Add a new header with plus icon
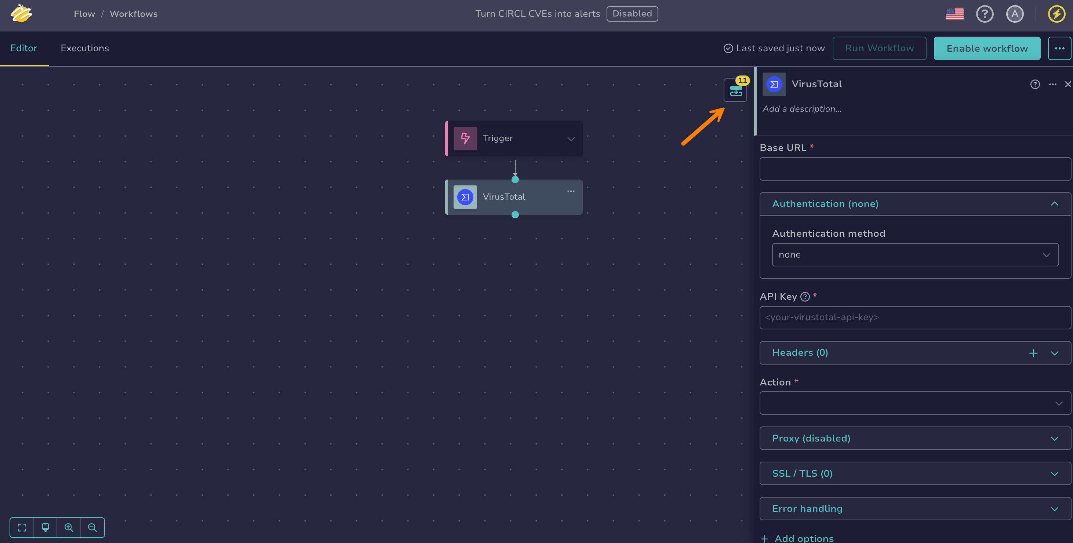The width and height of the screenshot is (1073, 543). [x=1033, y=353]
